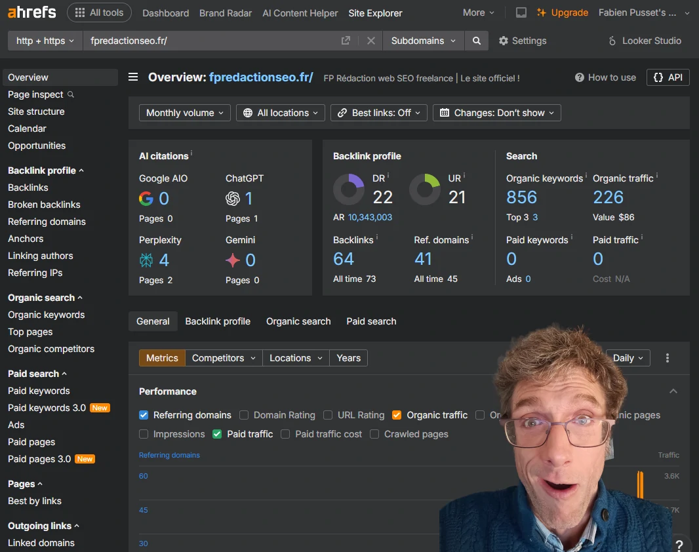Switch to the Organic search tab
Screen dimensions: 699x552
click(x=298, y=321)
